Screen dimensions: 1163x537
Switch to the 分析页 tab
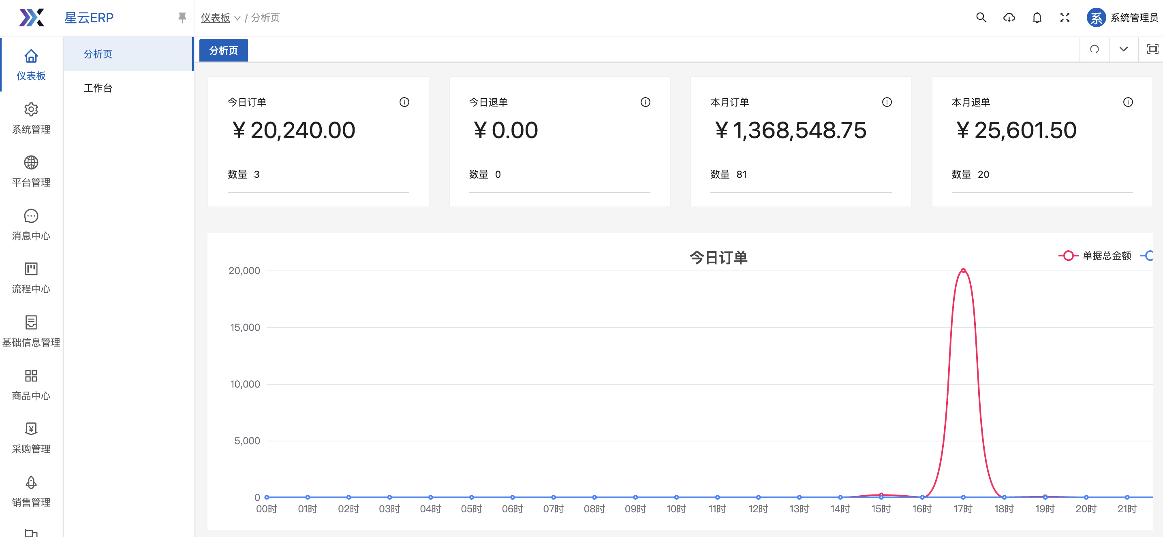(x=223, y=50)
